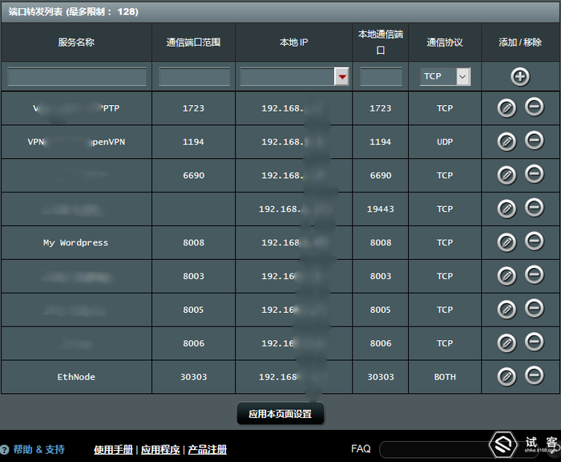Delete the EthNode 30303 rule
This screenshot has width=561, height=462.
point(535,375)
